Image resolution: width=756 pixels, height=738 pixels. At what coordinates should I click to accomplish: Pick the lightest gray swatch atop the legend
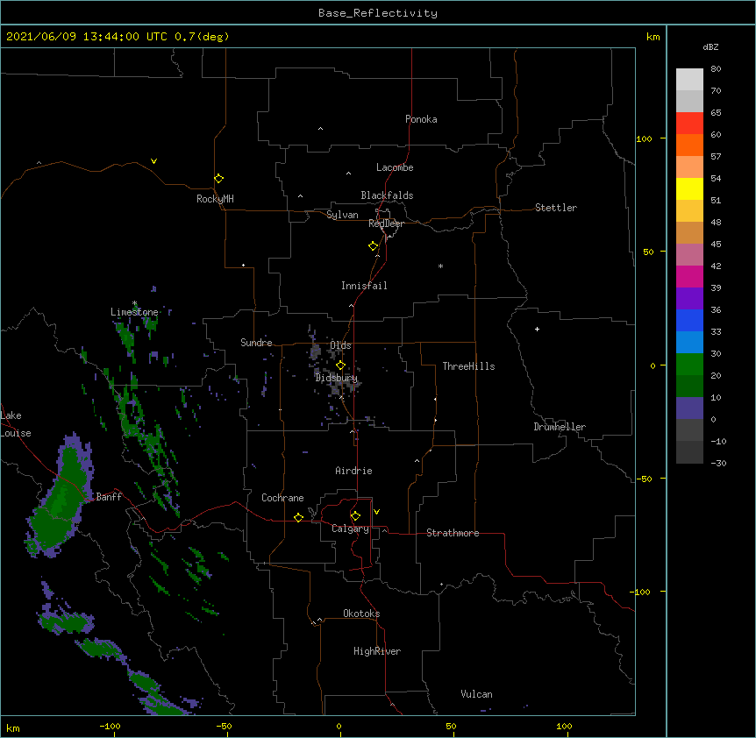(x=689, y=80)
